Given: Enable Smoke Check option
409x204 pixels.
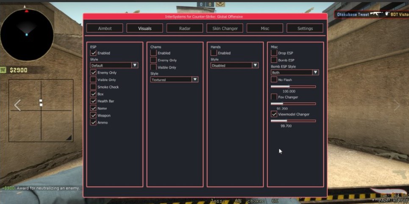Looking at the screenshot, I should coord(93,87).
